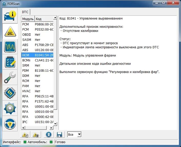Open the tests checklist section
Image resolution: width=181 pixels, height=147 pixels.
10,62
